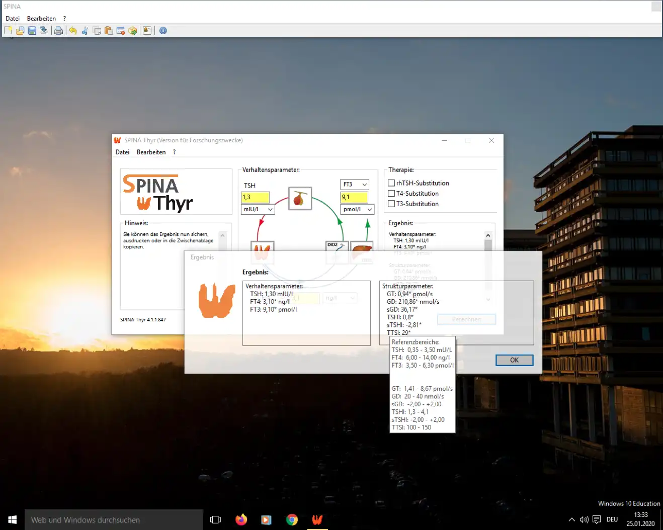Image resolution: width=663 pixels, height=530 pixels.
Task: Save results with the floppy disk icon
Action: click(32, 31)
